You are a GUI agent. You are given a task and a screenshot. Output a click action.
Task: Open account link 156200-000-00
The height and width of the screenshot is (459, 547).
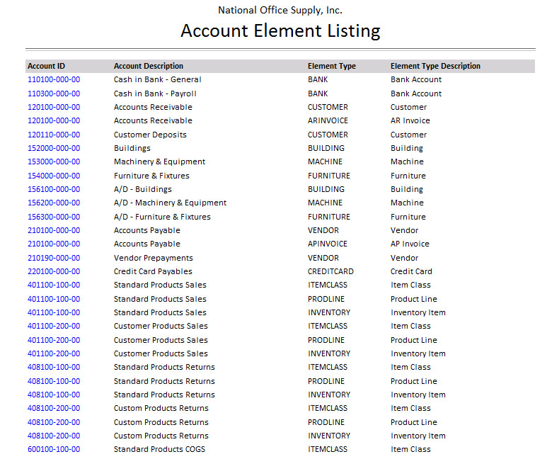coord(54,203)
